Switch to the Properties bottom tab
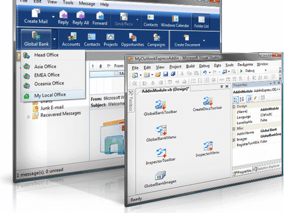The height and width of the screenshot is (213, 284). pos(242,172)
